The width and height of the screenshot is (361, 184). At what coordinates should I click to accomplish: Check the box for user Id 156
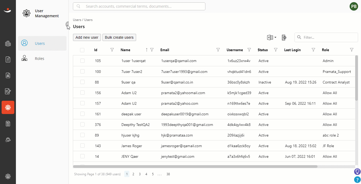click(x=82, y=93)
